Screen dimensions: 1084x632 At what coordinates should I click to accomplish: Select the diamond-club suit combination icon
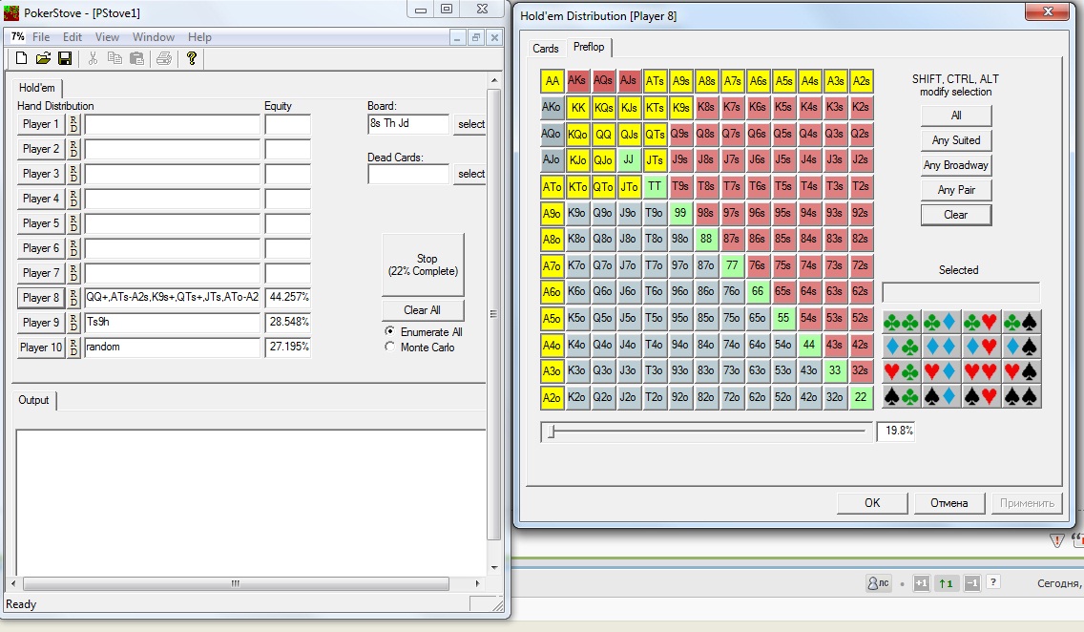pos(902,348)
